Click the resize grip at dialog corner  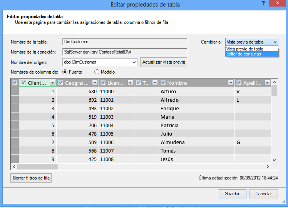click(283, 201)
